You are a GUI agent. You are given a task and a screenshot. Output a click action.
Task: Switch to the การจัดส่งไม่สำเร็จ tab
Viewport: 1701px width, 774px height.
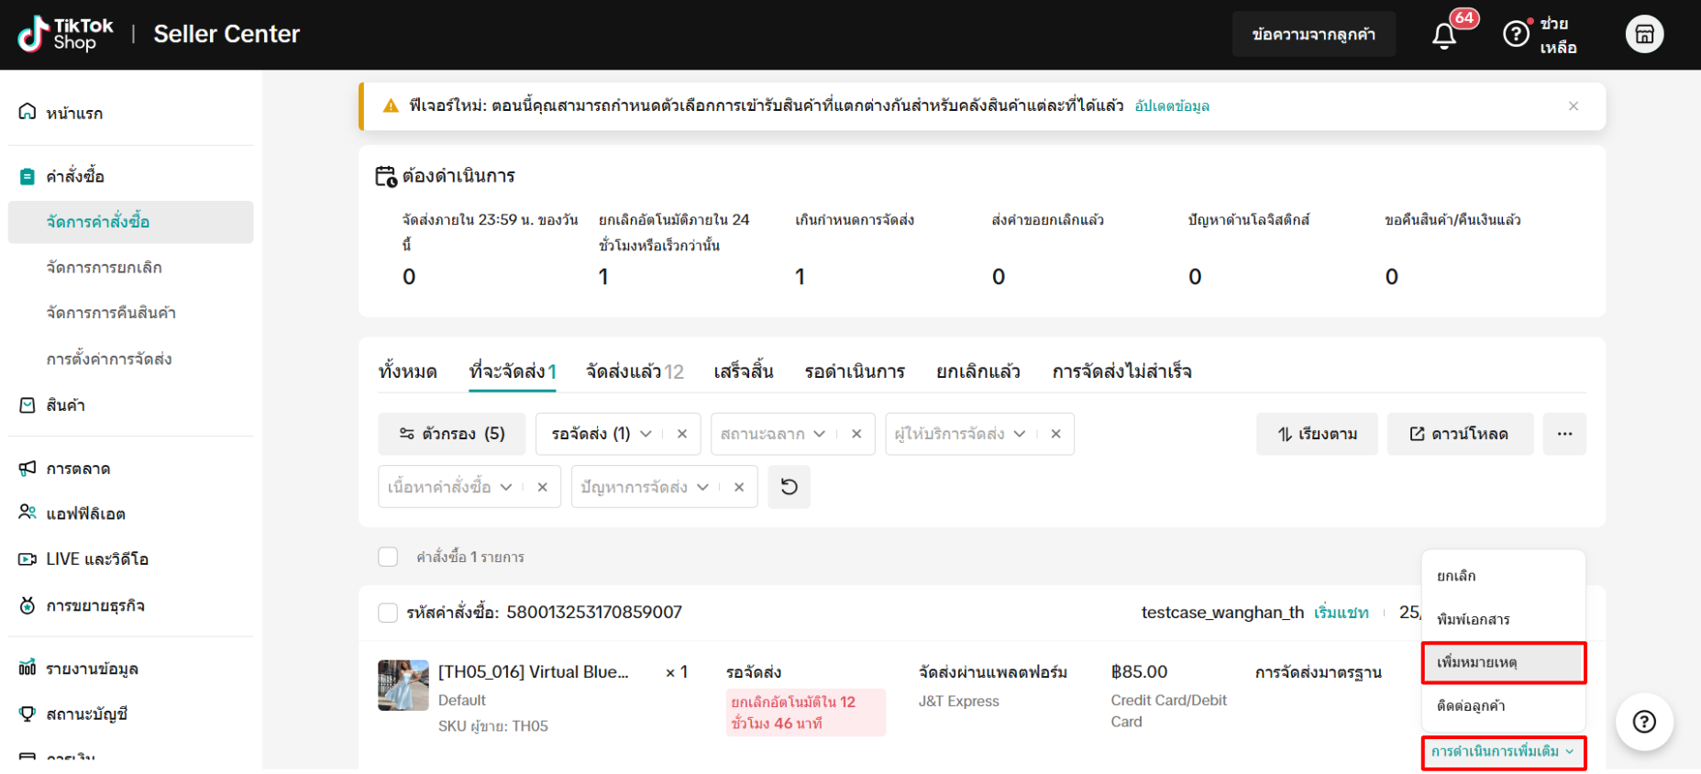pos(1122,371)
